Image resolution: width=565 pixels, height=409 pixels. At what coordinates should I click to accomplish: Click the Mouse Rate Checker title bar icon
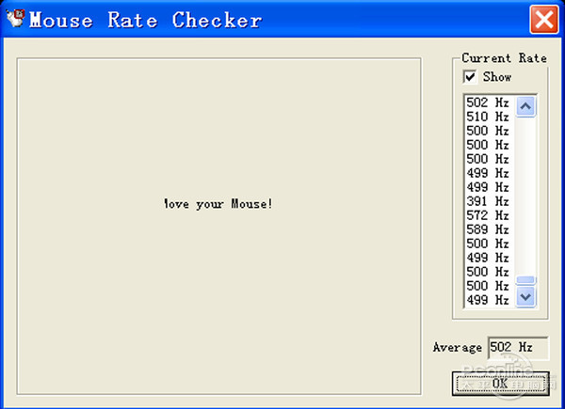14,19
